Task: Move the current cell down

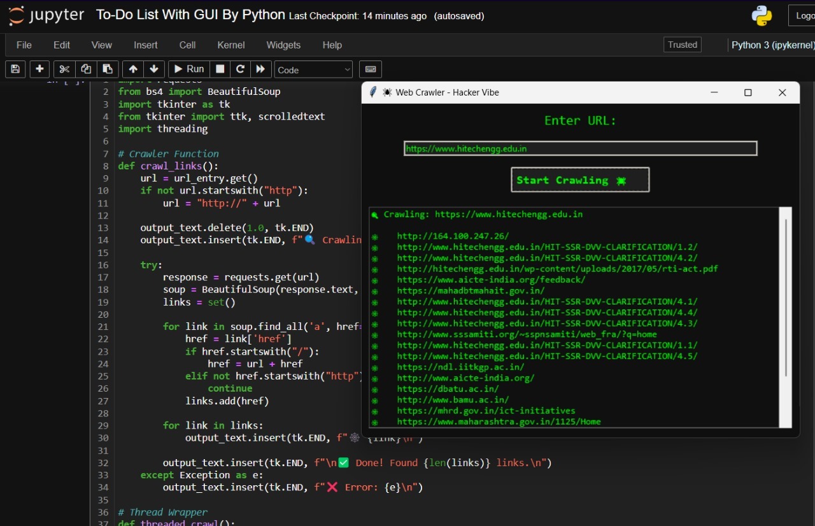Action: click(x=154, y=69)
